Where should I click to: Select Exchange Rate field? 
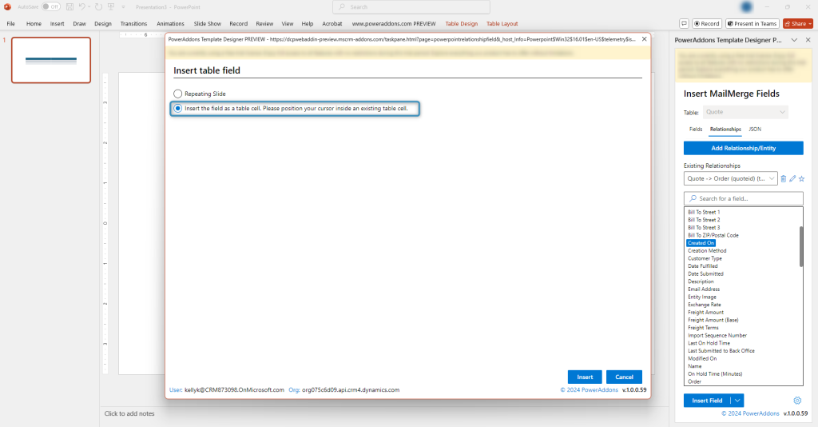click(705, 305)
